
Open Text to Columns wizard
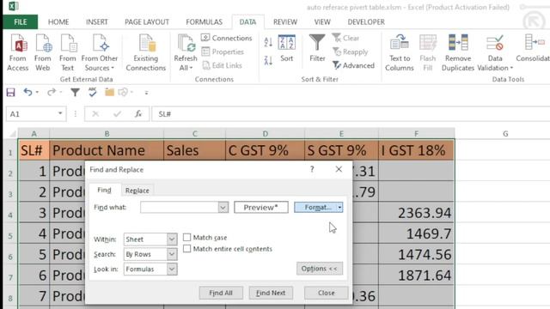coord(399,52)
